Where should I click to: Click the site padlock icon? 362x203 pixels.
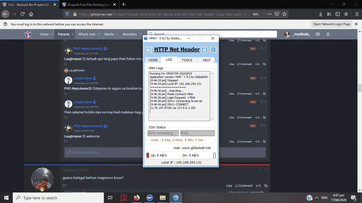pyautogui.click(x=75, y=14)
